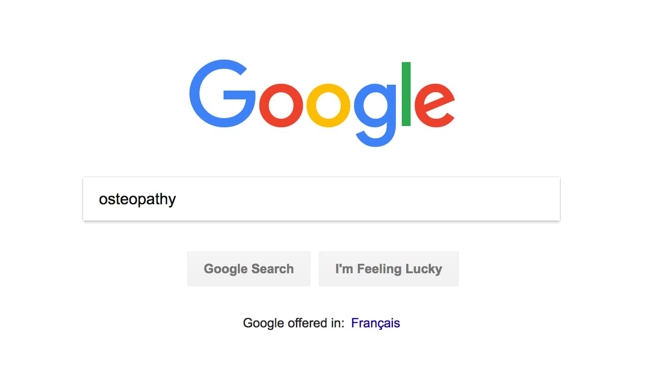Place the cursor just after the osteopathy text
The width and height of the screenshot is (646, 384).
tap(177, 199)
